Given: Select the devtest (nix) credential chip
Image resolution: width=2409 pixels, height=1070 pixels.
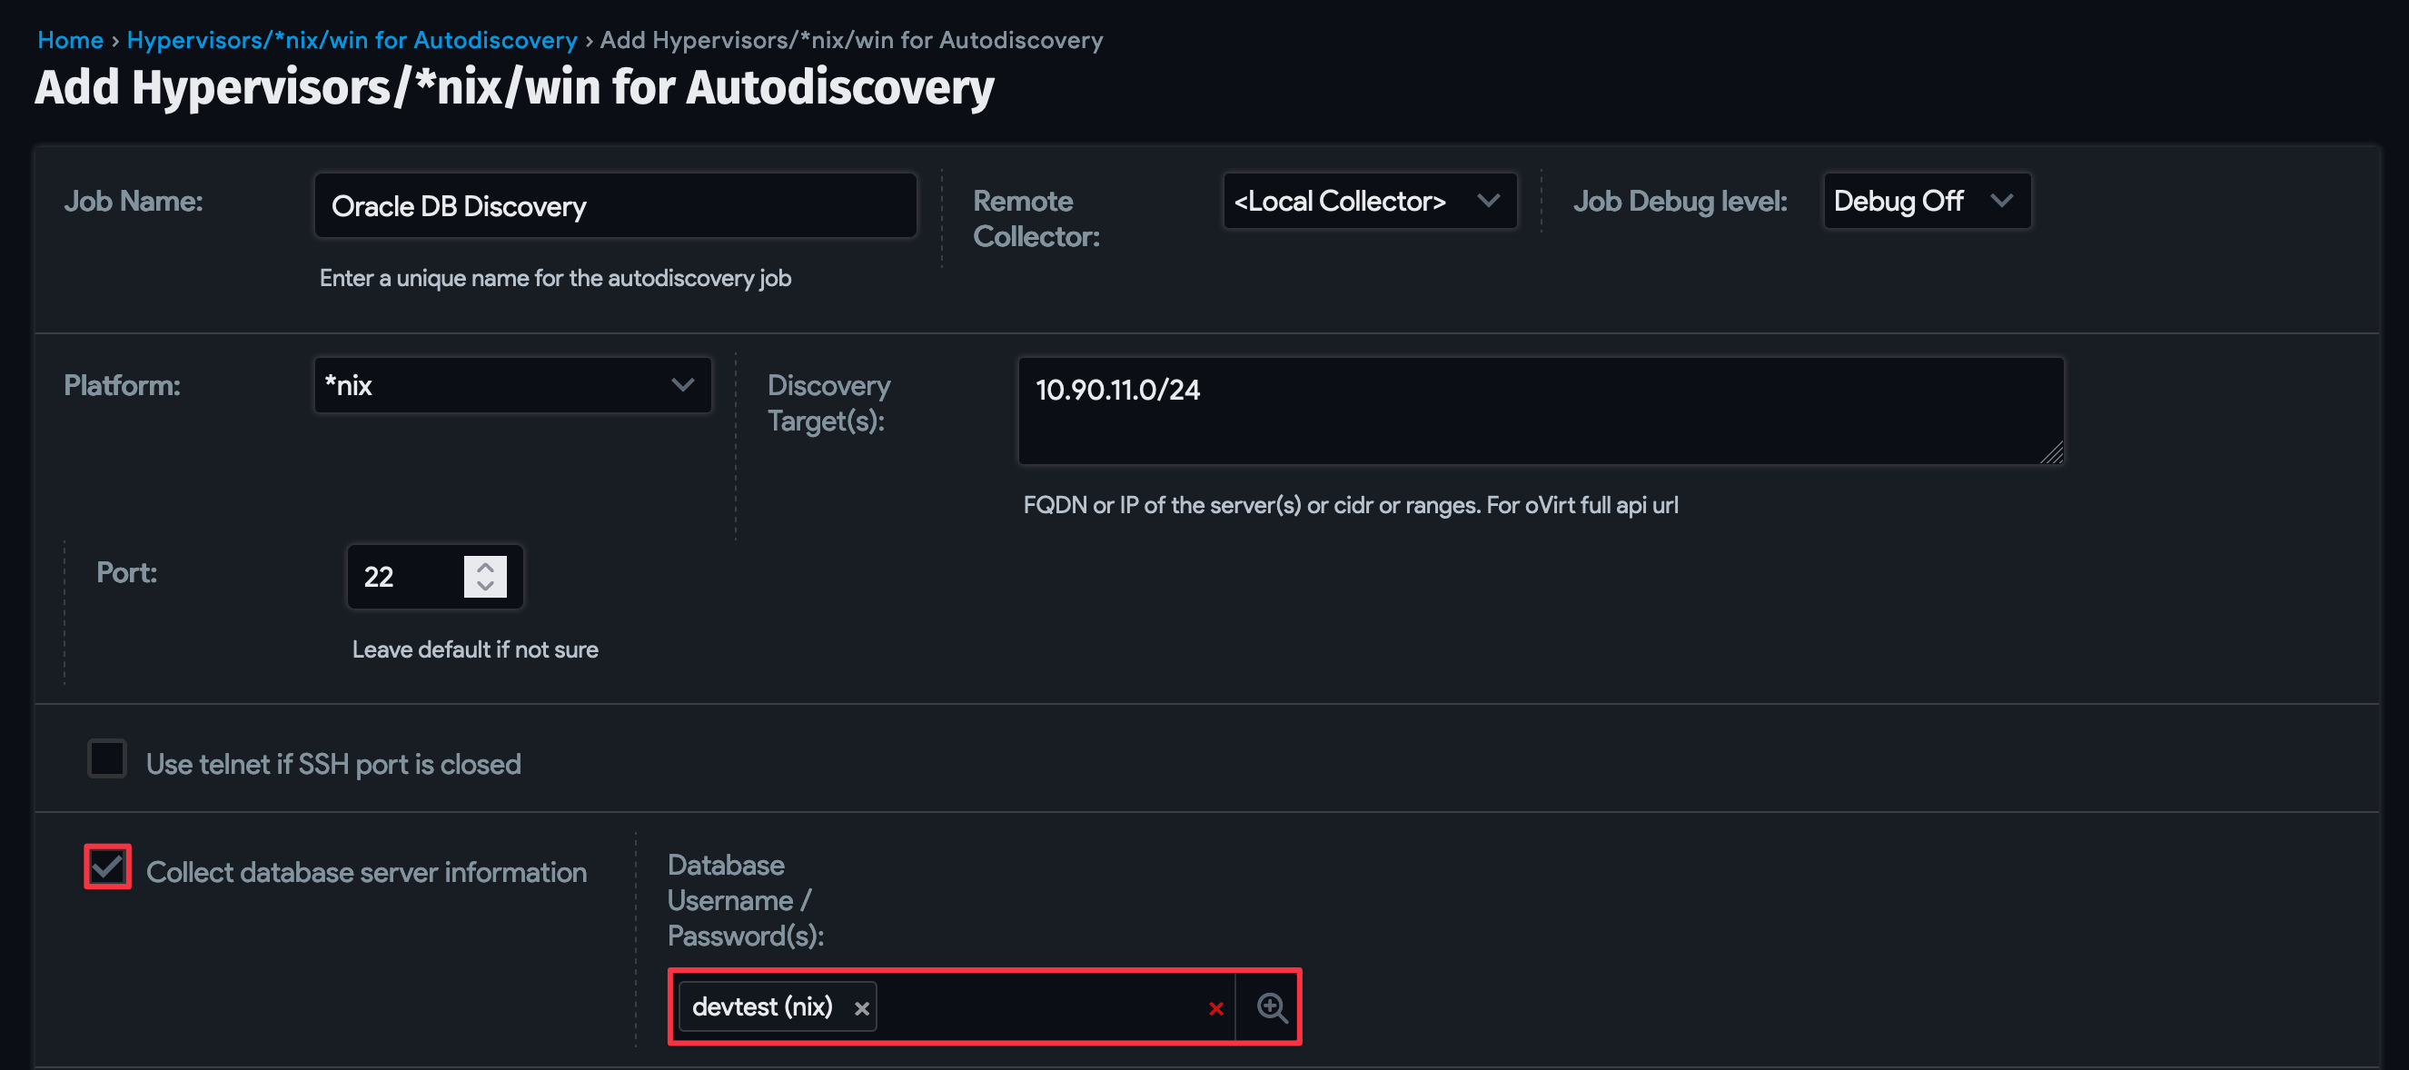Looking at the screenshot, I should pos(762,1006).
